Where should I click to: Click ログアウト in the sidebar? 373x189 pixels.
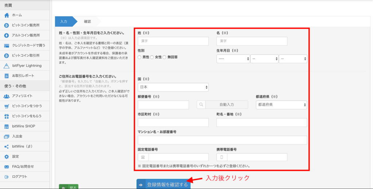[25, 177]
